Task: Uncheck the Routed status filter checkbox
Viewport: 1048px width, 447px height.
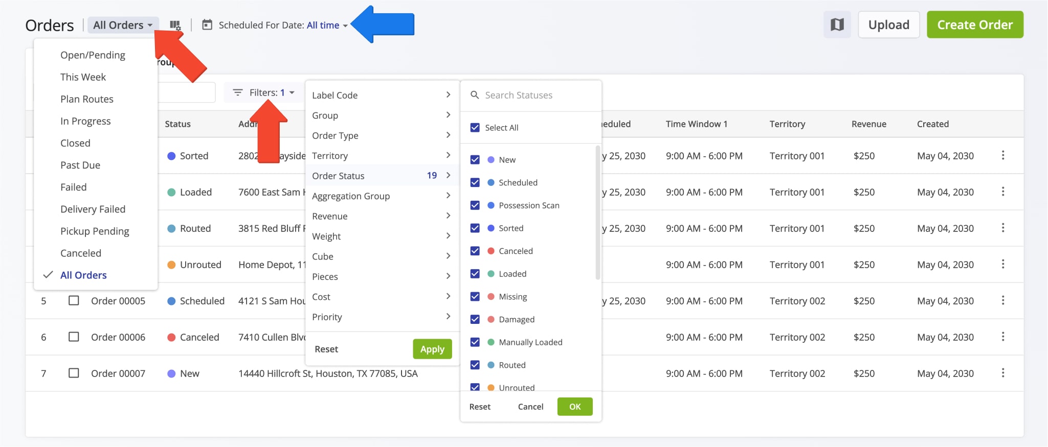Action: click(475, 365)
